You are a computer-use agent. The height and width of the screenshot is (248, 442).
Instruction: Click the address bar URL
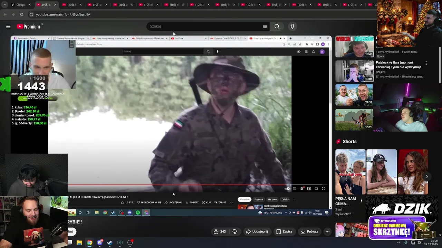(x=63, y=14)
